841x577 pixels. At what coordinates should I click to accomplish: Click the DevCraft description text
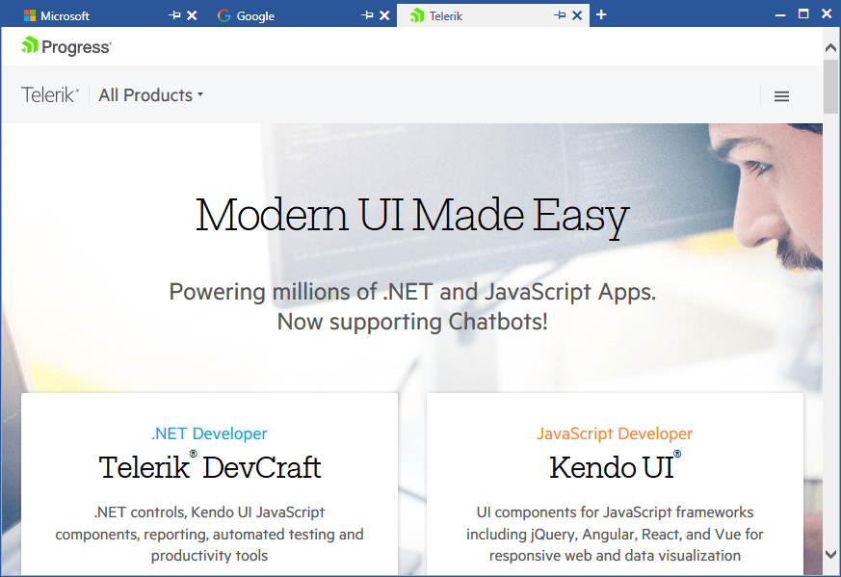209,534
